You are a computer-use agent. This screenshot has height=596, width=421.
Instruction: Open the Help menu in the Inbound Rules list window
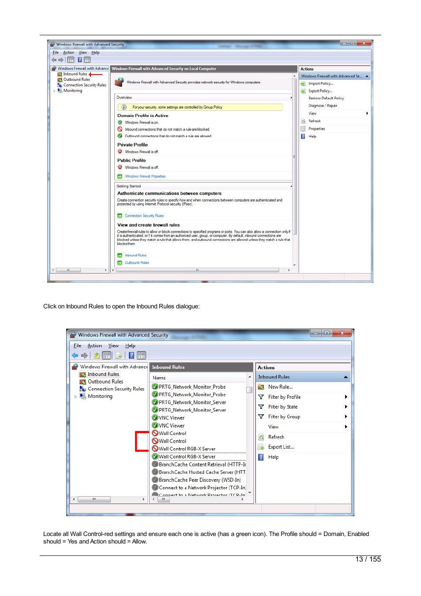coord(130,346)
